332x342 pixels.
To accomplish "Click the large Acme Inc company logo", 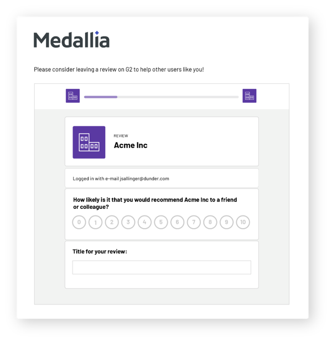I will coord(89,142).
